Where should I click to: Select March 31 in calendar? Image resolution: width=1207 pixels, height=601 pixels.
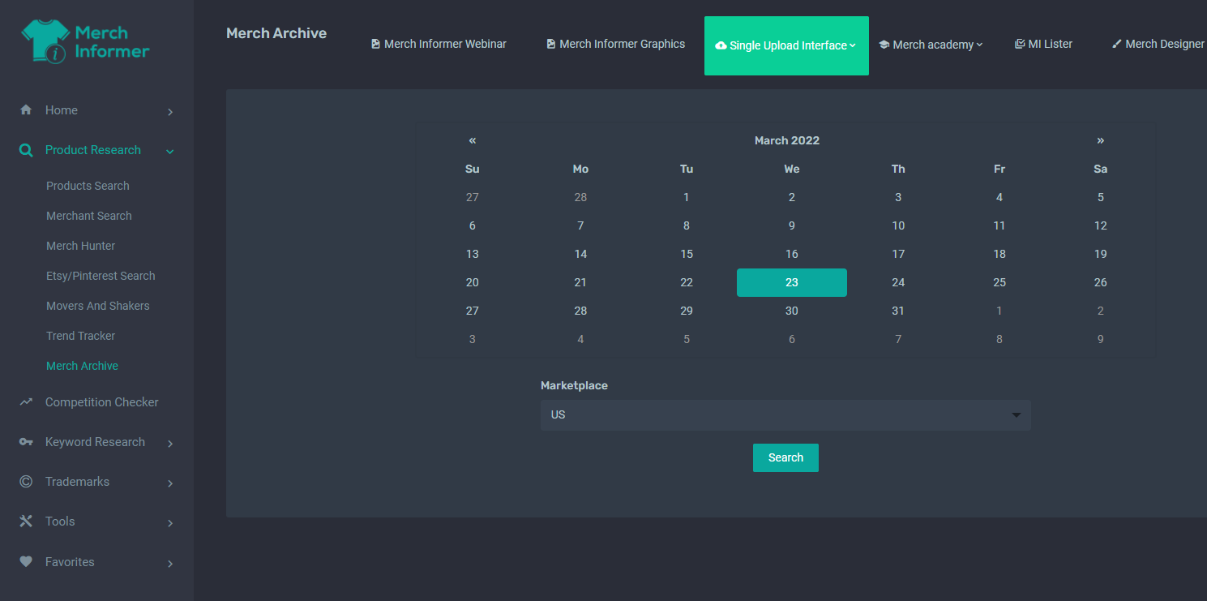tap(898, 311)
